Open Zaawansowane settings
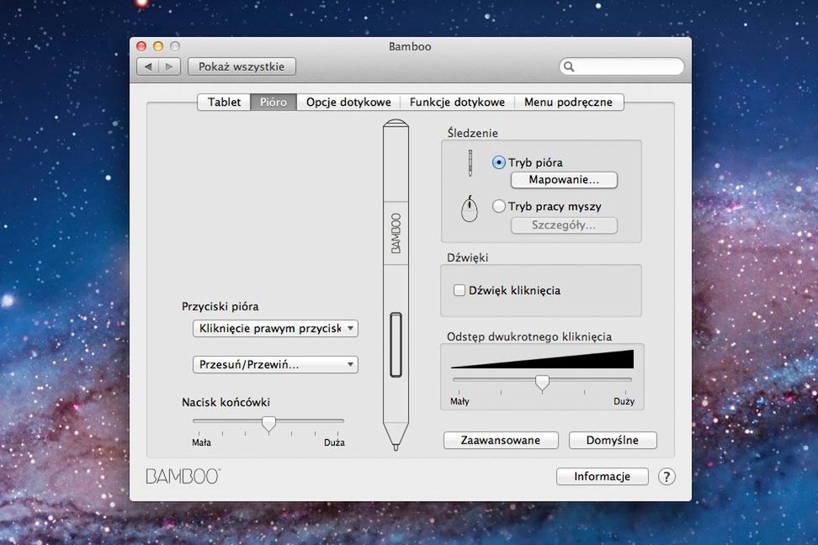 501,440
